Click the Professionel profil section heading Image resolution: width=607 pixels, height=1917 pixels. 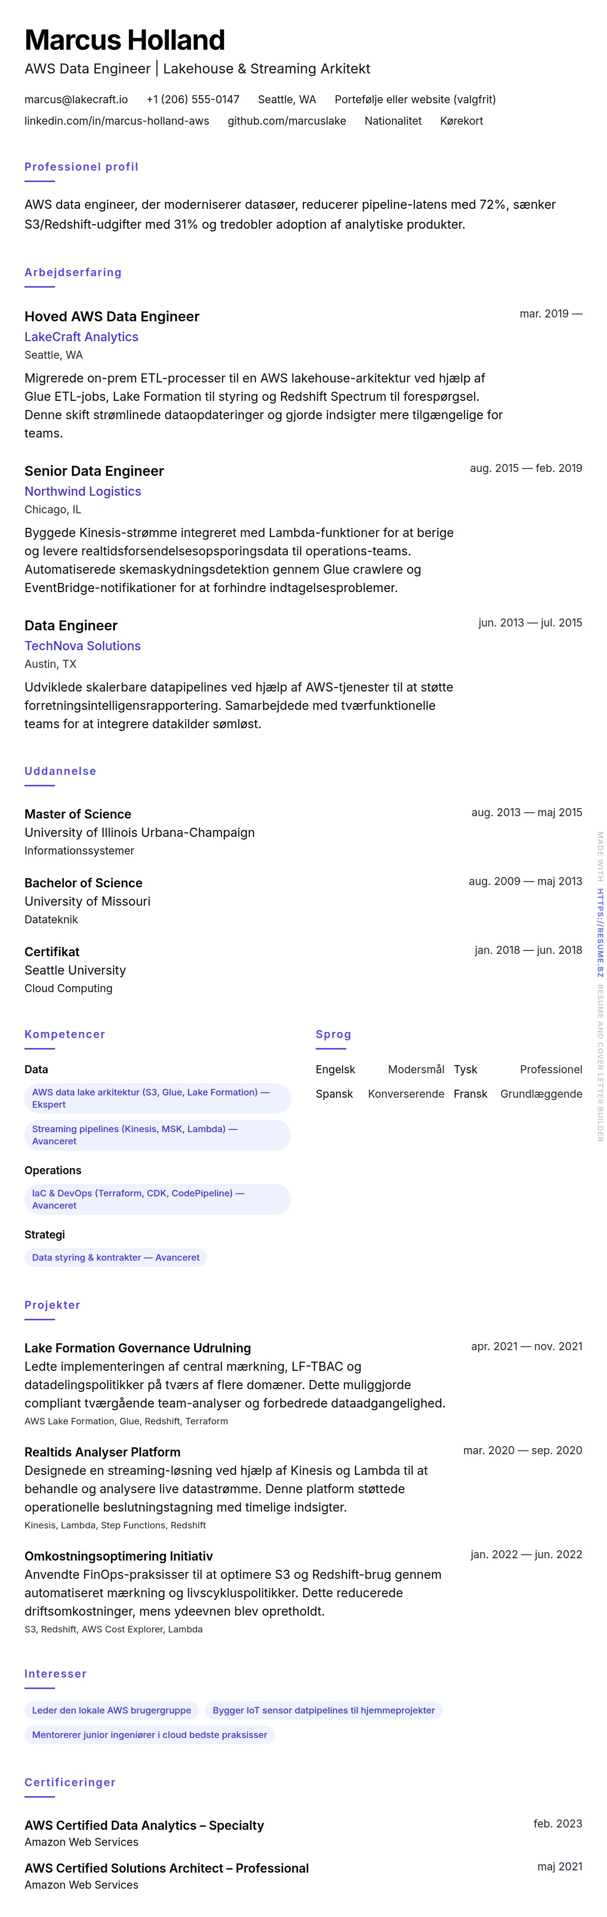[x=81, y=167]
